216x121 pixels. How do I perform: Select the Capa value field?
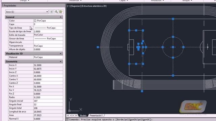(x=48, y=24)
